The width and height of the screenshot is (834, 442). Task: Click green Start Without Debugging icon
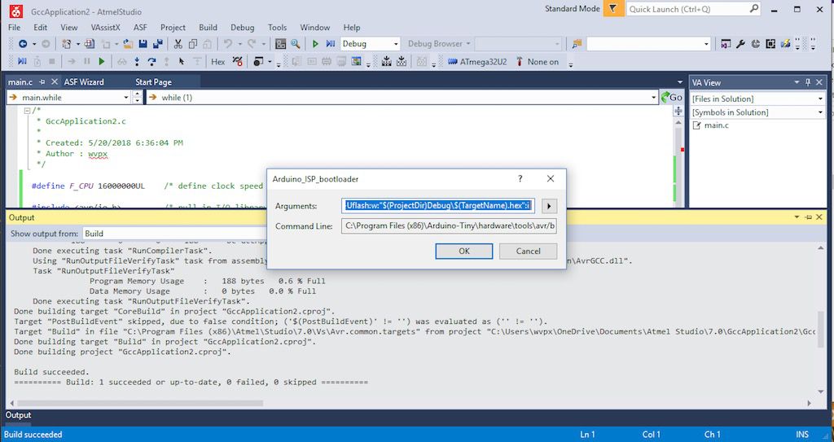(x=315, y=44)
